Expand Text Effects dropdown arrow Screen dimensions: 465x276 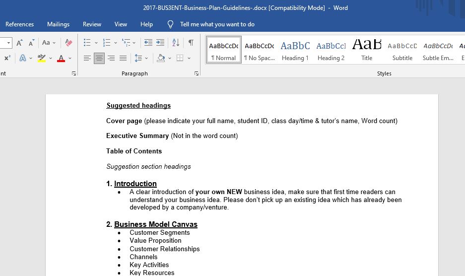coord(31,58)
